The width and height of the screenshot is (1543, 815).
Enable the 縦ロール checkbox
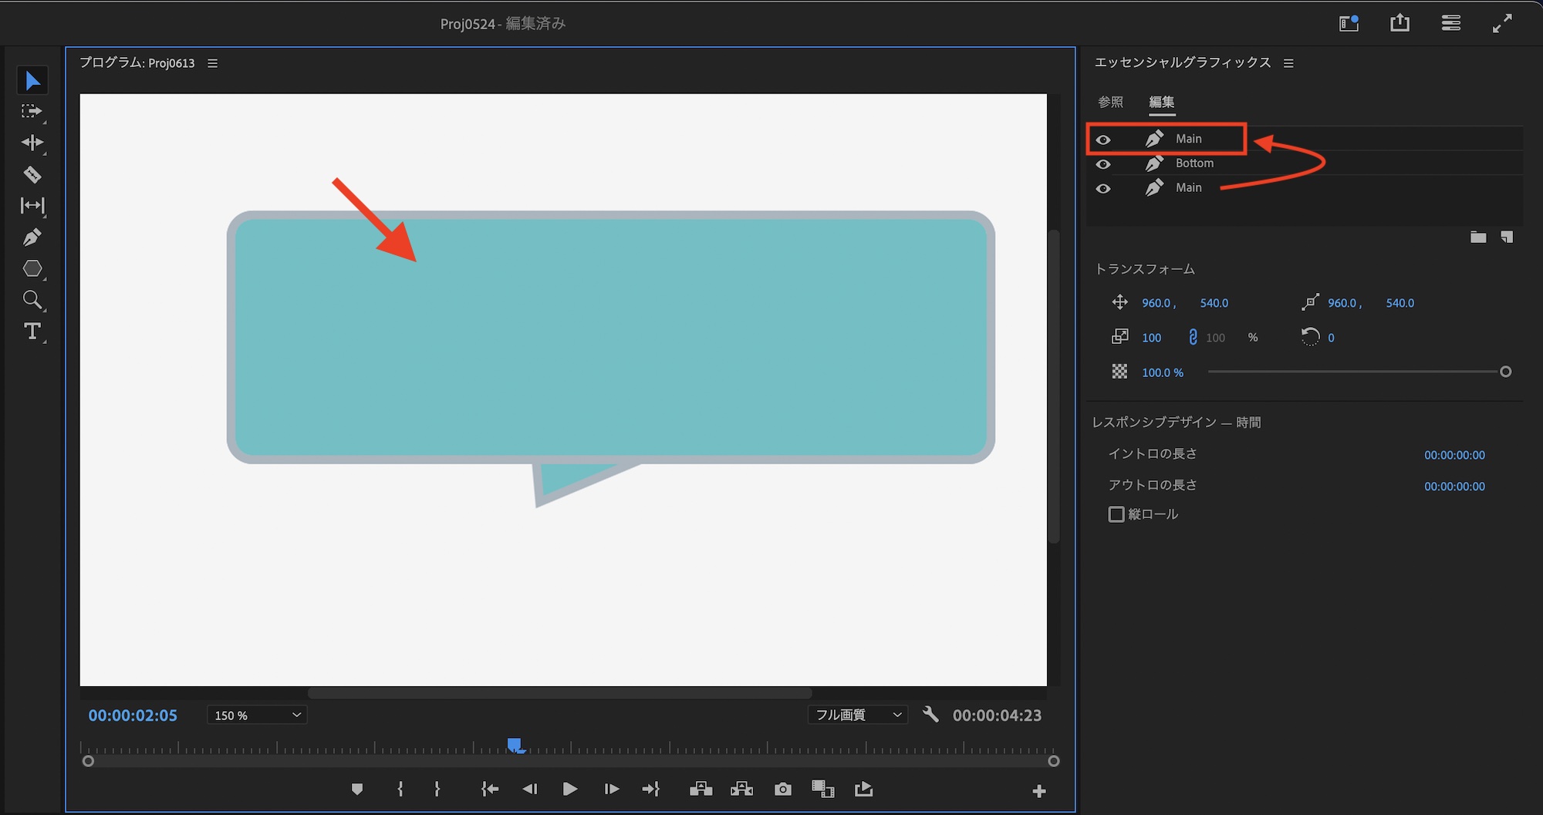click(x=1116, y=514)
